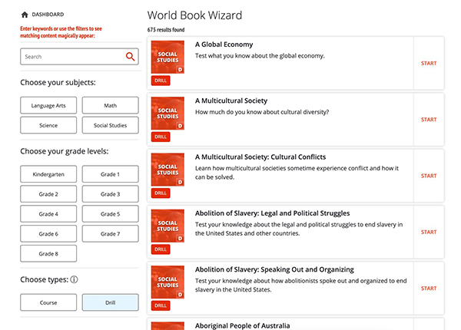Start the A Multicultural Society drill
The width and height of the screenshot is (461, 330).
coord(429,120)
